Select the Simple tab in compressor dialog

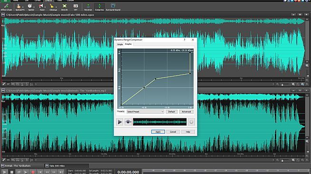coord(120,44)
